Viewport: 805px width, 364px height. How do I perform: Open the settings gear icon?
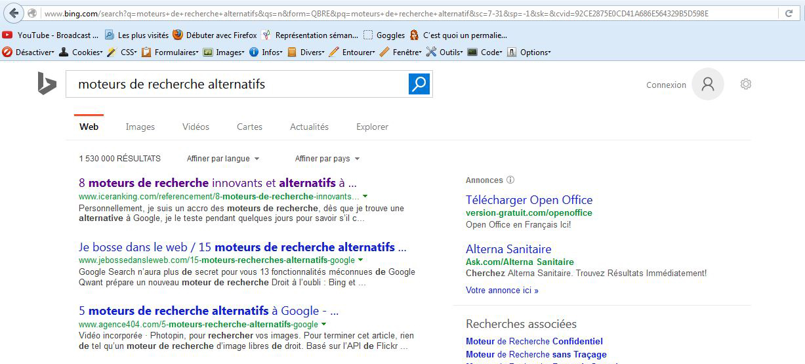745,84
